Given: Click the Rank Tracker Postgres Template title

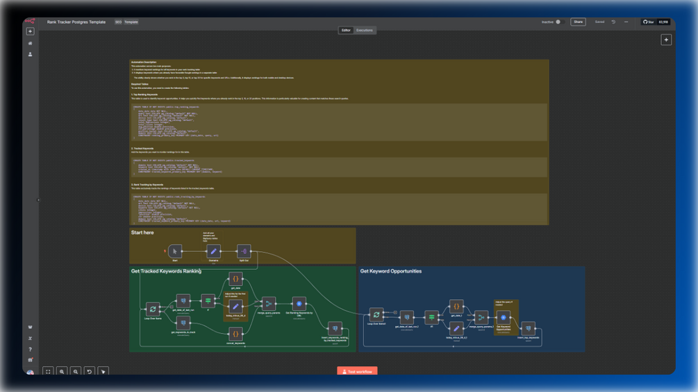Looking at the screenshot, I should tap(76, 22).
